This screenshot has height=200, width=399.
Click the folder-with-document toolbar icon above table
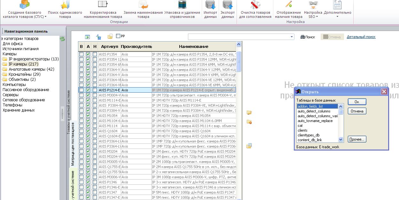pyautogui.click(x=110, y=36)
